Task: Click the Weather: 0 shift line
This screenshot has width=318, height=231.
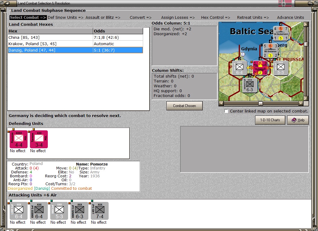Action: click(x=165, y=86)
